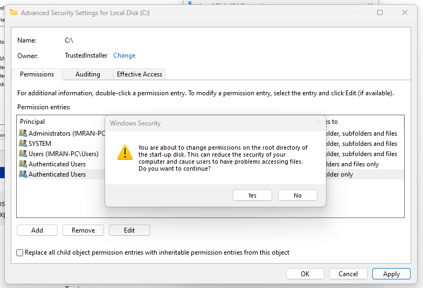
Task: Select the Permissions tab
Action: coord(37,74)
